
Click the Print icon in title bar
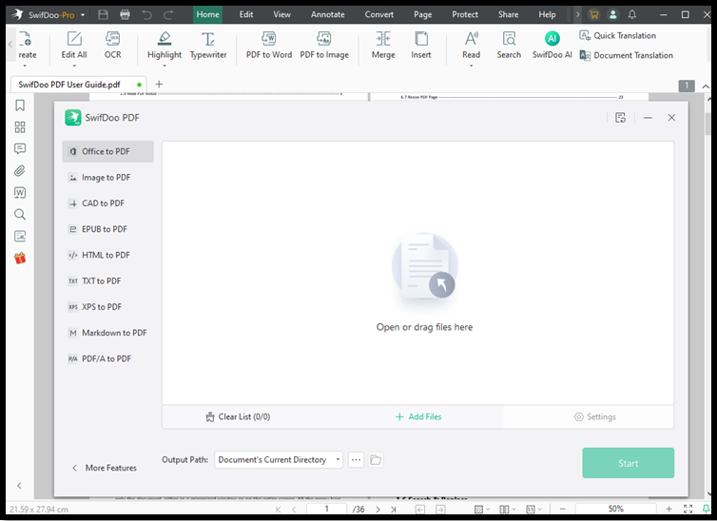(125, 14)
